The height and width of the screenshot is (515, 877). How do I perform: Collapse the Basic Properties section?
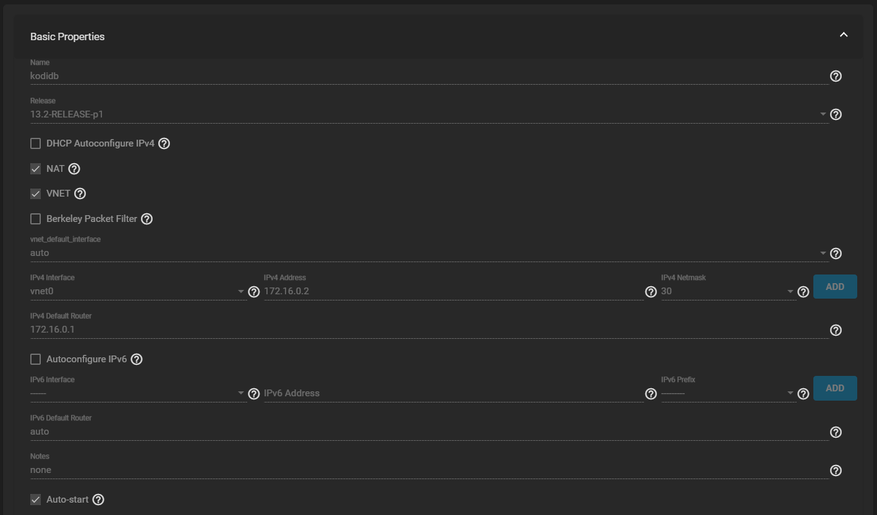tap(844, 35)
